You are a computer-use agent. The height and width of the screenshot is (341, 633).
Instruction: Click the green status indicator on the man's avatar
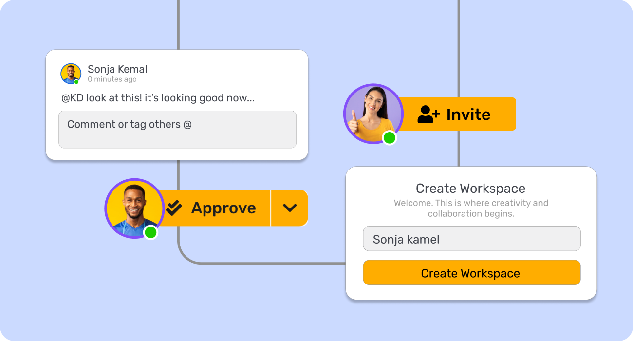(150, 233)
